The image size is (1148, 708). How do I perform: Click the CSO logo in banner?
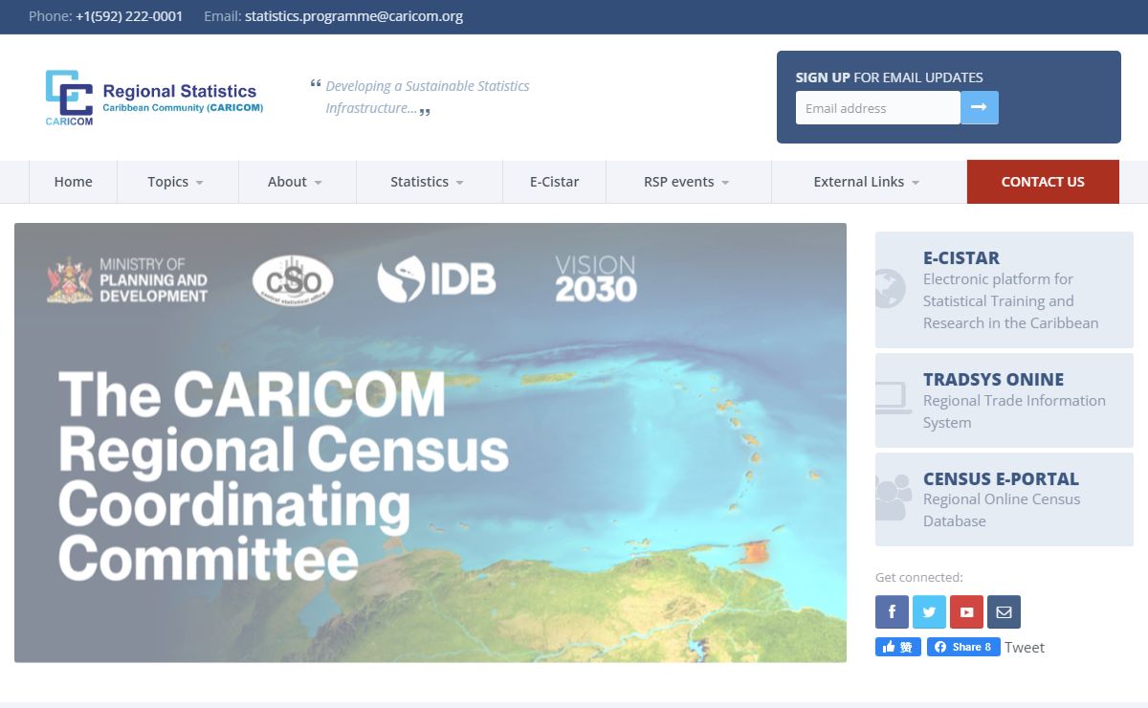[293, 279]
